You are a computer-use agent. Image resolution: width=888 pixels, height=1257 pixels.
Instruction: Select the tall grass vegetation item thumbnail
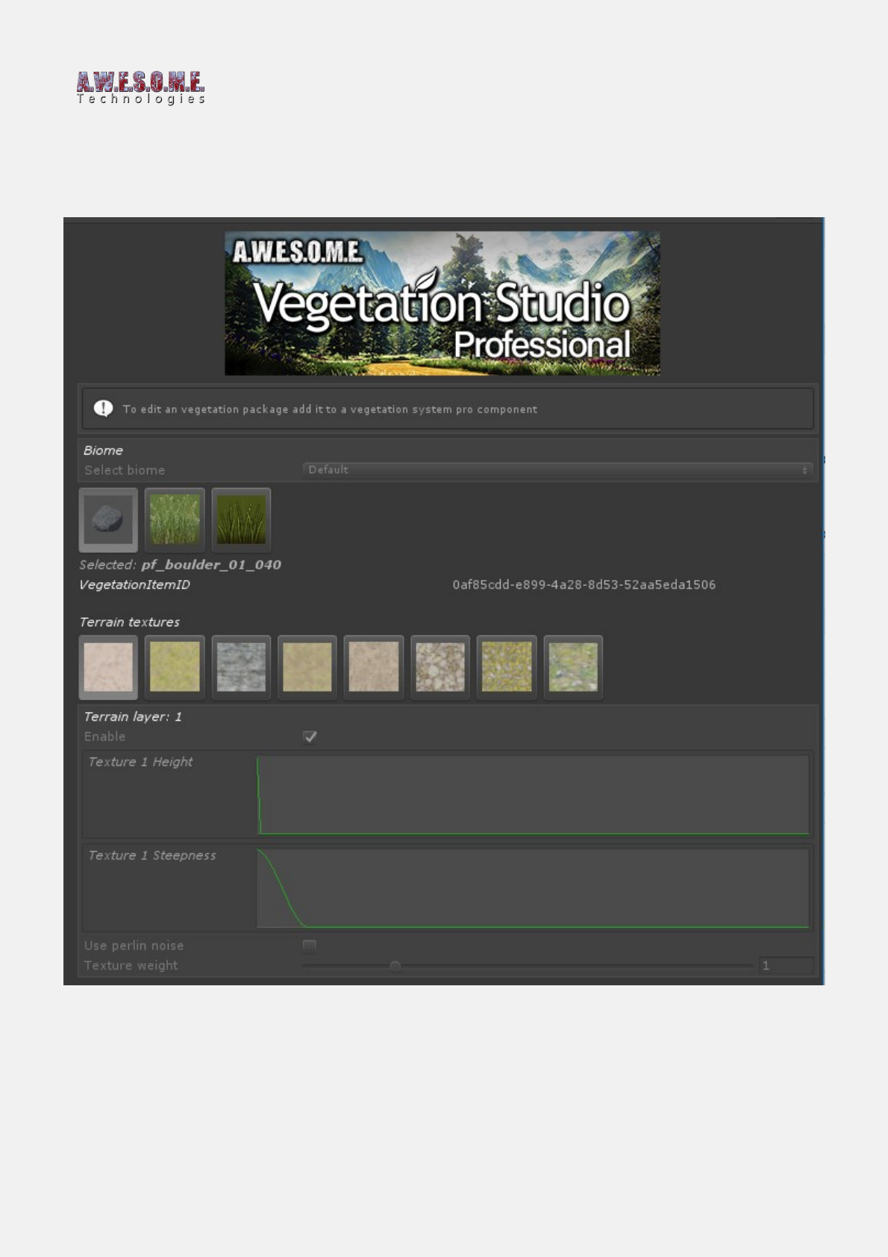(x=175, y=520)
